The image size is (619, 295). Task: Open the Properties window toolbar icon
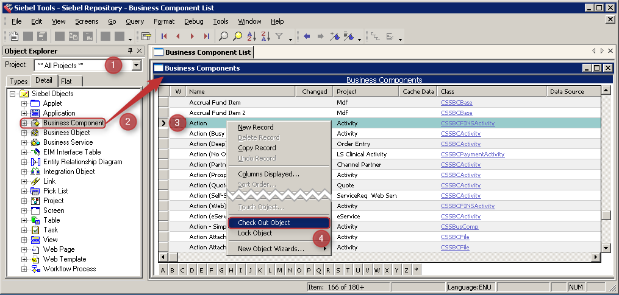click(x=146, y=36)
